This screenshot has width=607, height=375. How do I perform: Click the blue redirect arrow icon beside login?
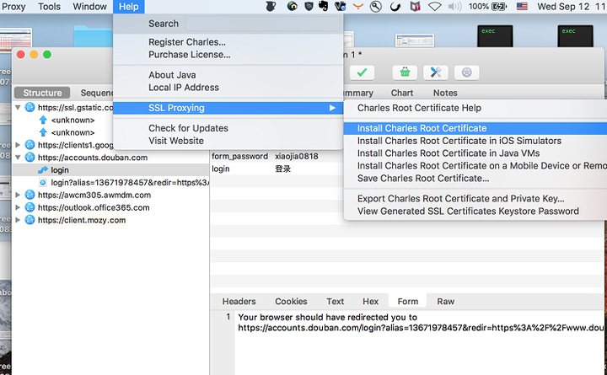(x=43, y=169)
